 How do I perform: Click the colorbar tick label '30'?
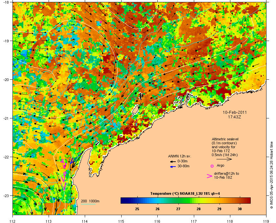[x=240, y=209]
